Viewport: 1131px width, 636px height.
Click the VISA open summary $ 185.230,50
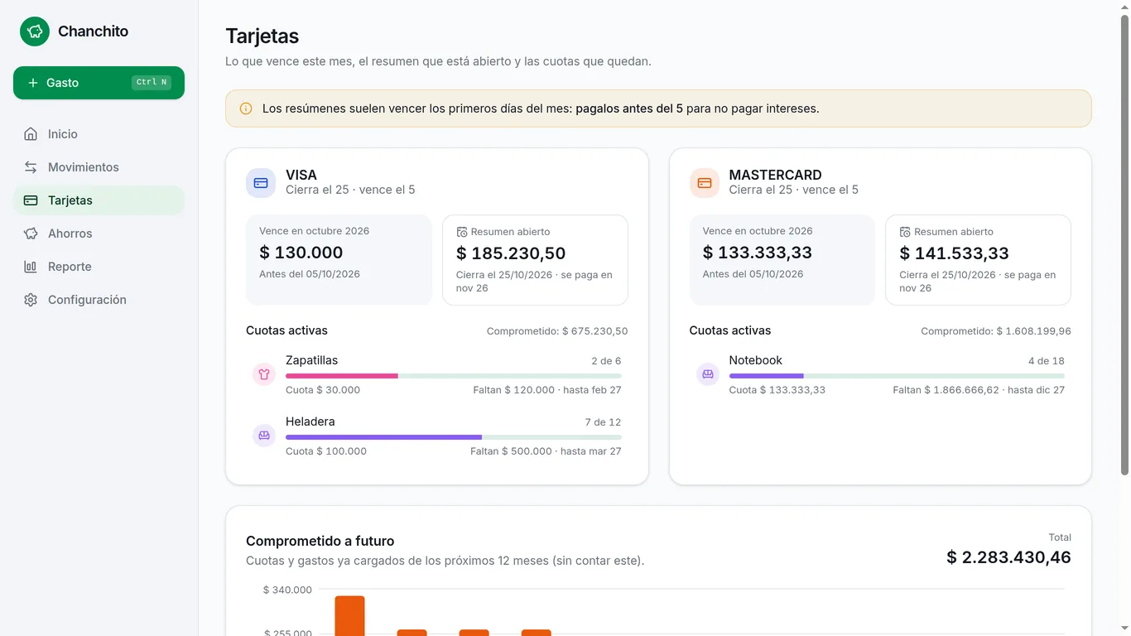tap(511, 253)
